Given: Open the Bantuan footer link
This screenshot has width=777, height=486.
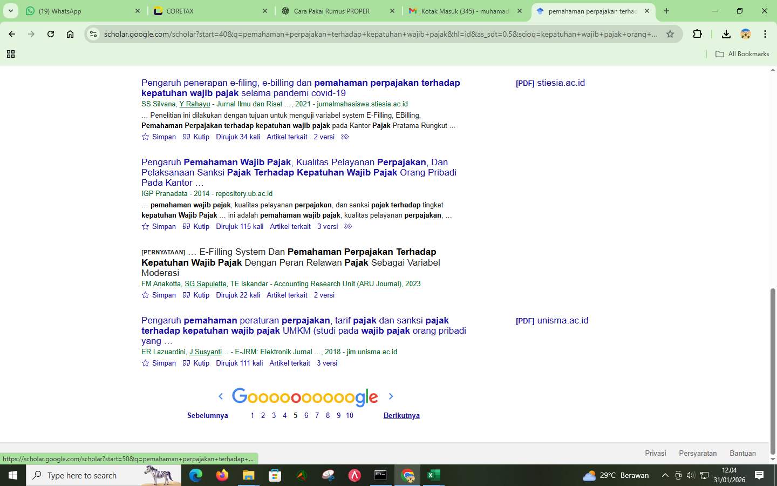Looking at the screenshot, I should click(x=742, y=453).
